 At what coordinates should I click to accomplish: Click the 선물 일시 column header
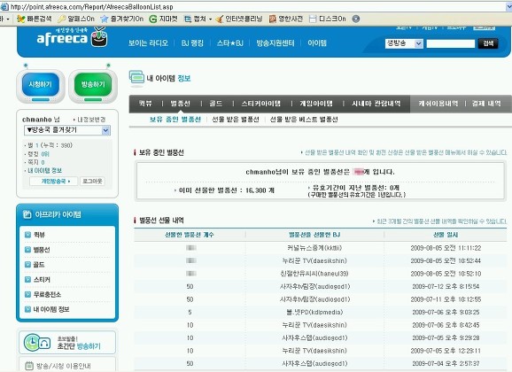click(446, 235)
